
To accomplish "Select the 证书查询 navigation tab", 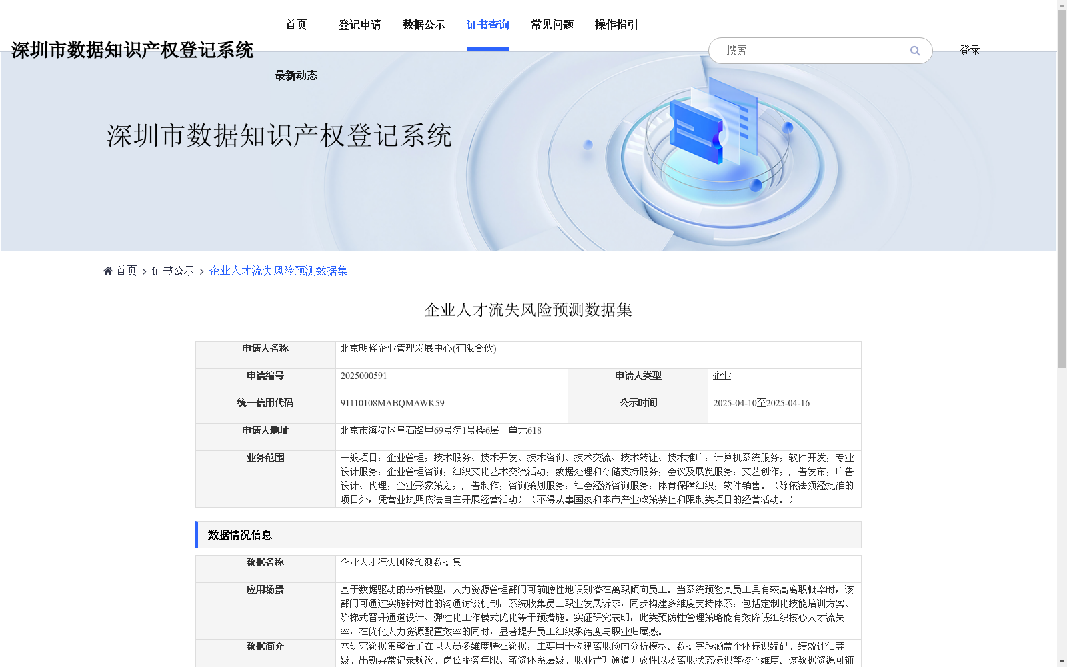I will [488, 25].
